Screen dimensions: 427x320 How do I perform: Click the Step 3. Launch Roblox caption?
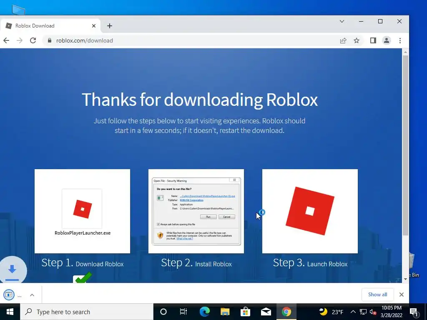(310, 263)
